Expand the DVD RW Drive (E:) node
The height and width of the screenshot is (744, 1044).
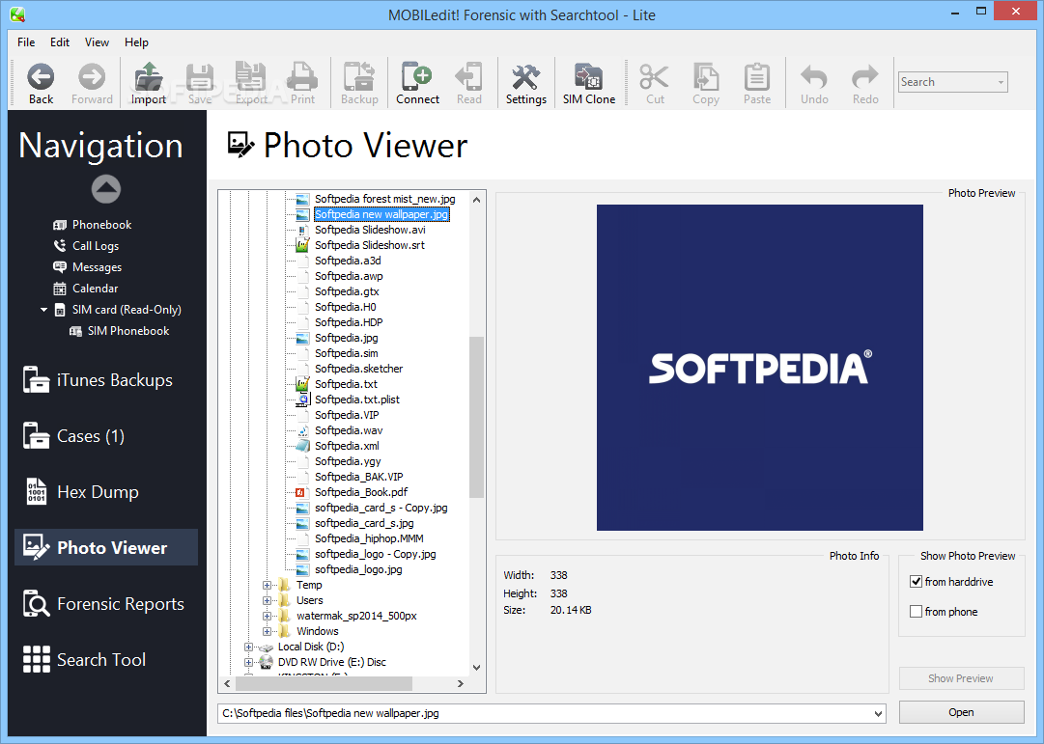click(248, 663)
